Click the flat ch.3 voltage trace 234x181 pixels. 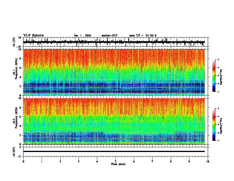[x=114, y=151]
